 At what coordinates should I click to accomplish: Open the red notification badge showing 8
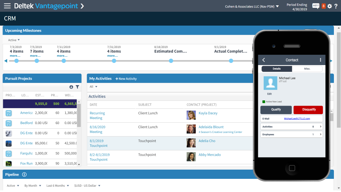(323, 6)
